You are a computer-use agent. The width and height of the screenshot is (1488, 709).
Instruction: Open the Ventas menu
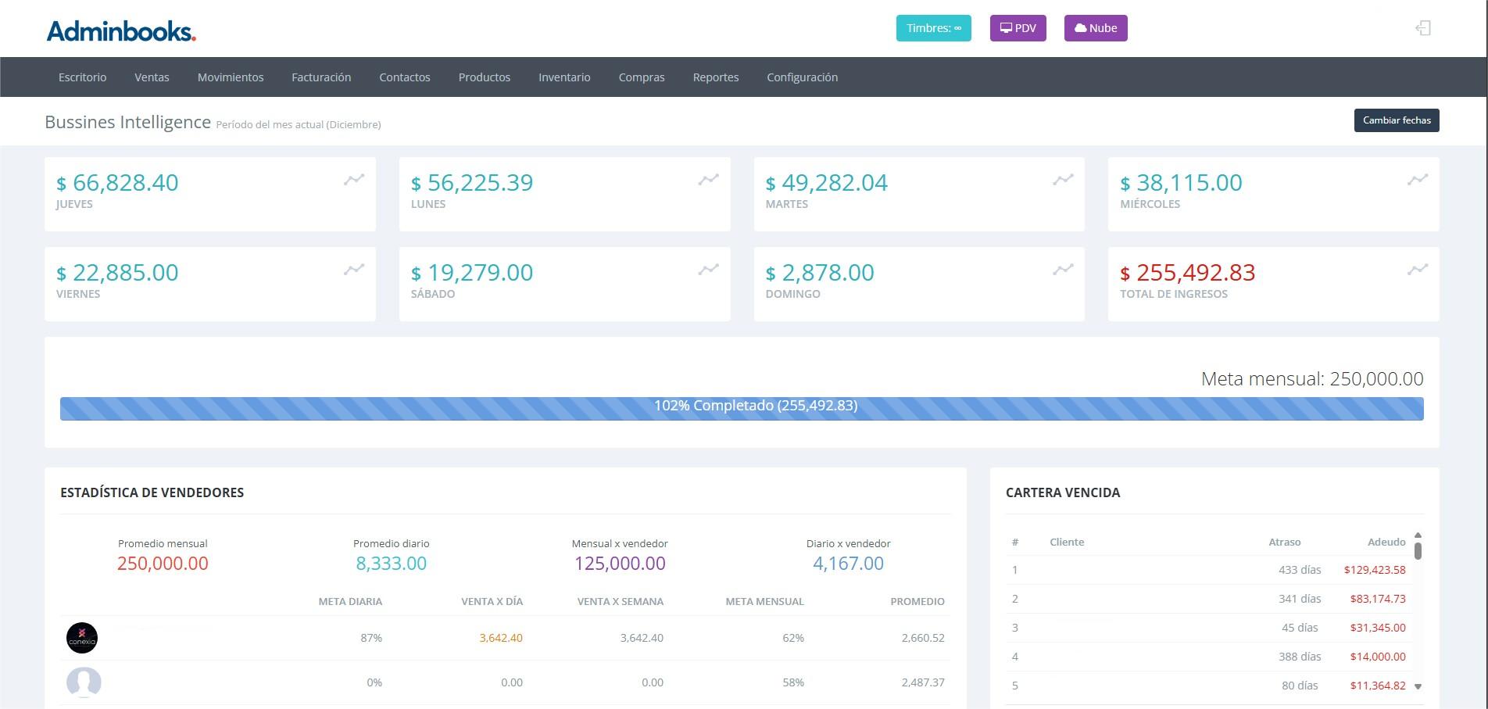tap(152, 77)
